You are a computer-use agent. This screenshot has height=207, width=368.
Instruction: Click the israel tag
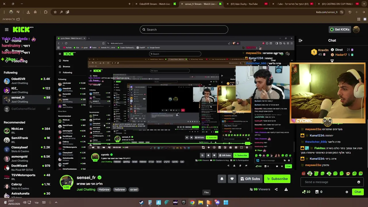[x=134, y=189]
